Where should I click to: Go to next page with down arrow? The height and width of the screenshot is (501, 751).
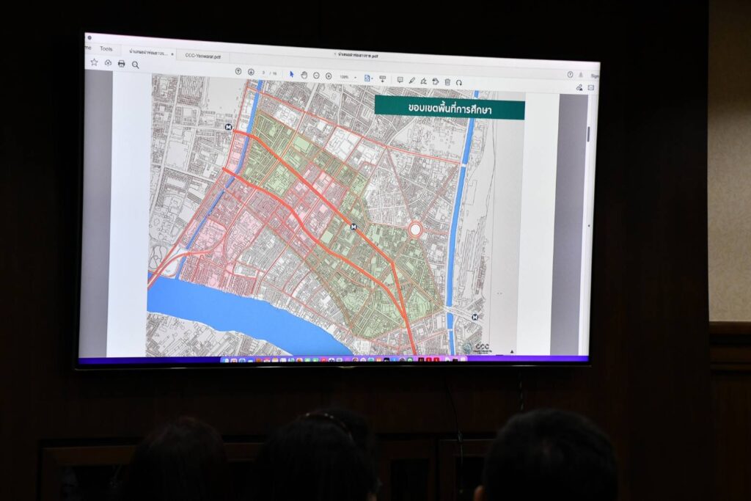coord(251,72)
